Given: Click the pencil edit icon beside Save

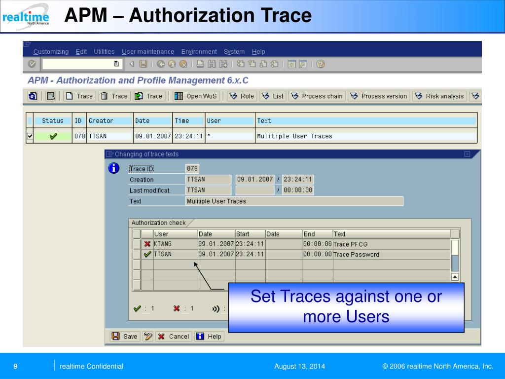Looking at the screenshot, I should pyautogui.click(x=148, y=337).
